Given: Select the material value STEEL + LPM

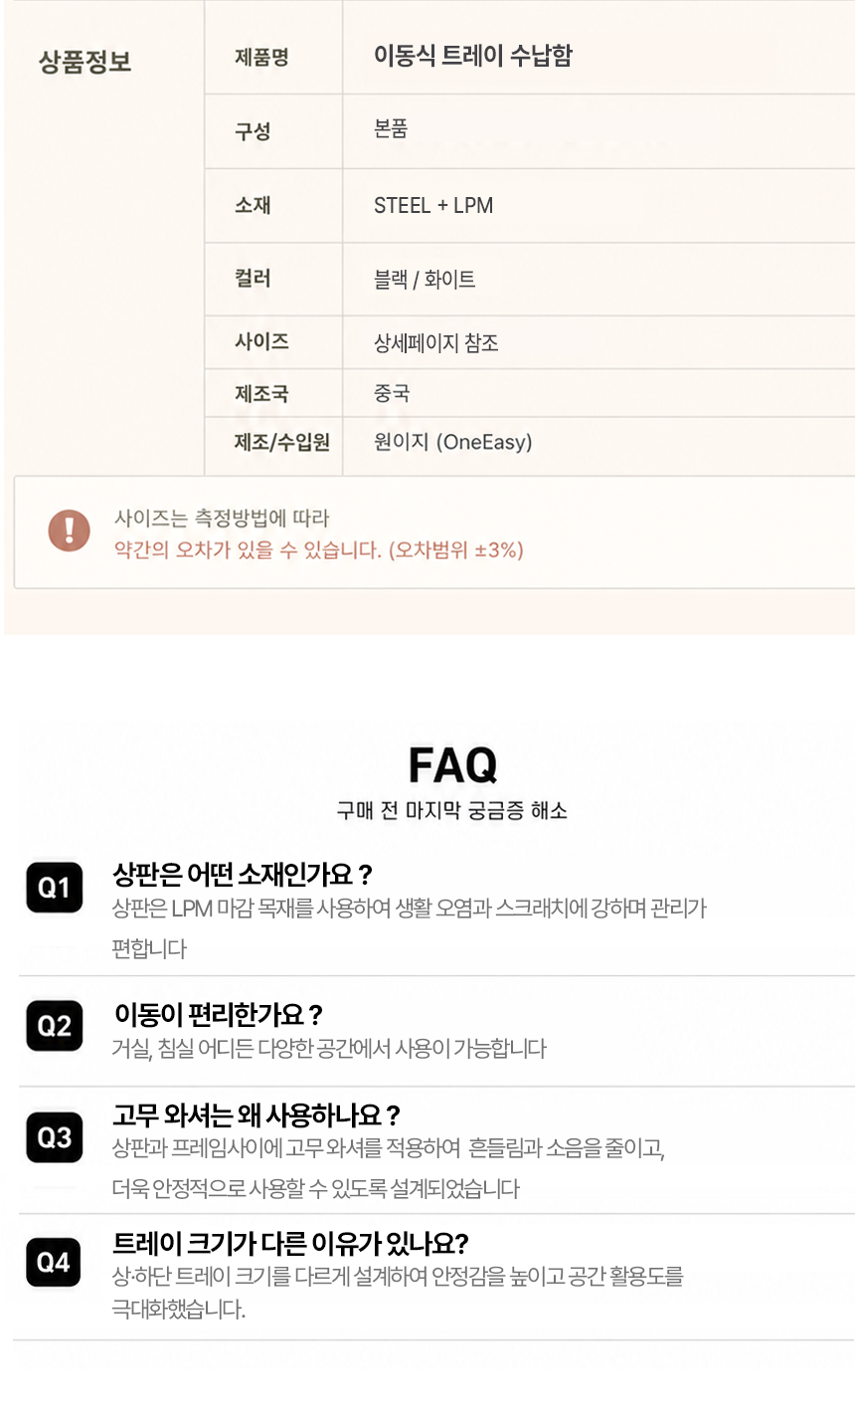Looking at the screenshot, I should tap(433, 205).
